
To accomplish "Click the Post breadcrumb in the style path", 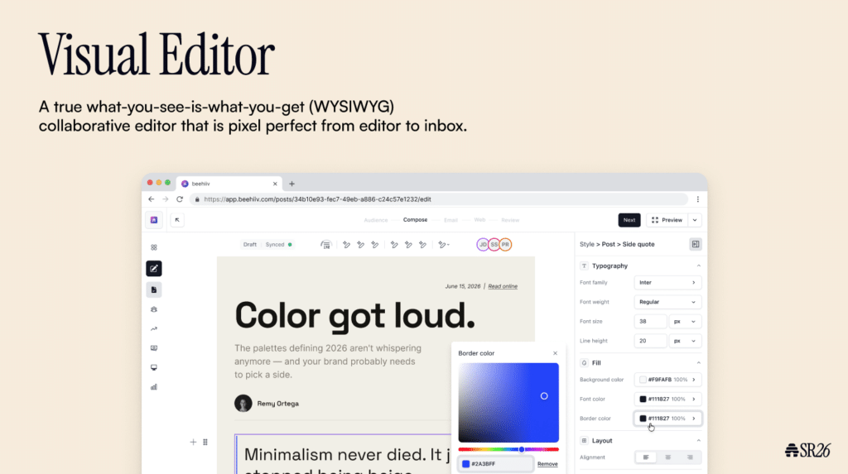I will pos(609,244).
